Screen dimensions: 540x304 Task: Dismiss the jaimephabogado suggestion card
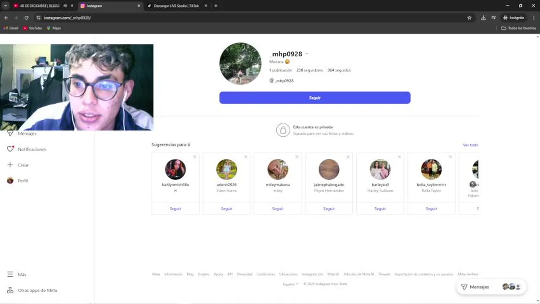tap(348, 157)
